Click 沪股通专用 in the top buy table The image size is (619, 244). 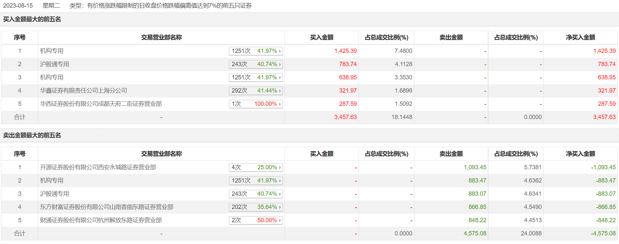pos(55,64)
